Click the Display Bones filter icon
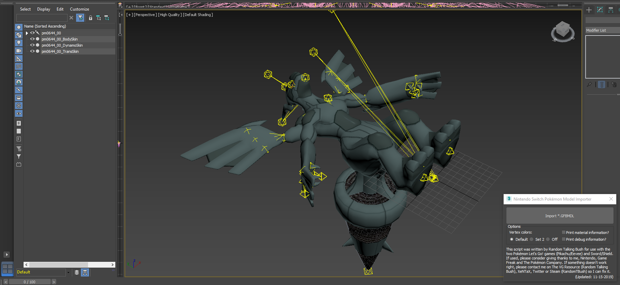 [19, 90]
